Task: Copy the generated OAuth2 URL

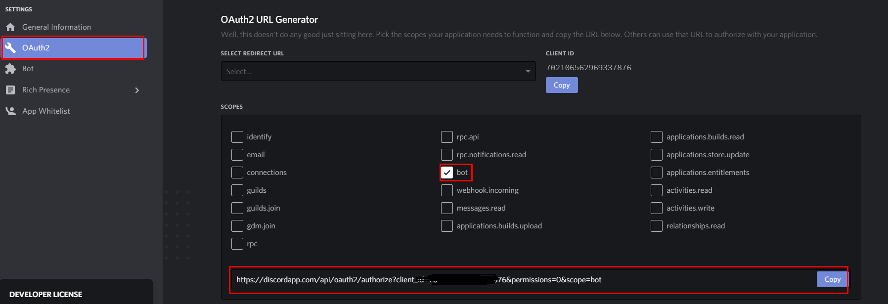Action: point(832,279)
